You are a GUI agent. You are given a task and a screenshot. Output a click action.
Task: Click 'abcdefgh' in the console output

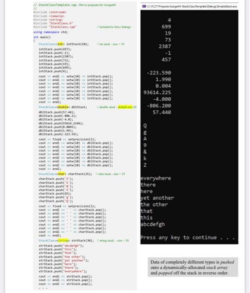[153, 224]
